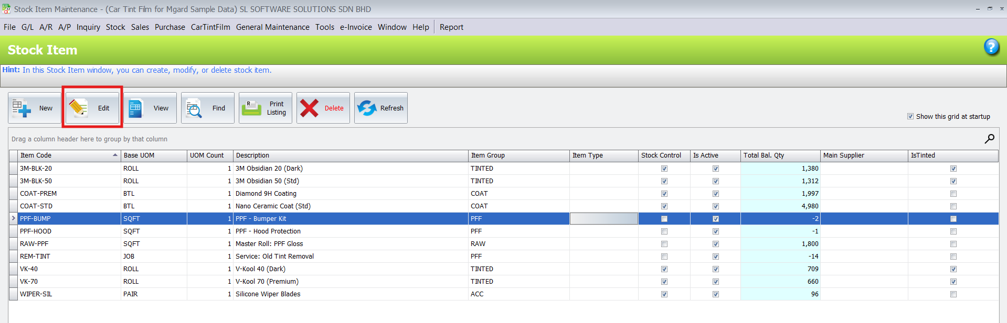
Task: Click the Report menu button
Action: tap(451, 27)
